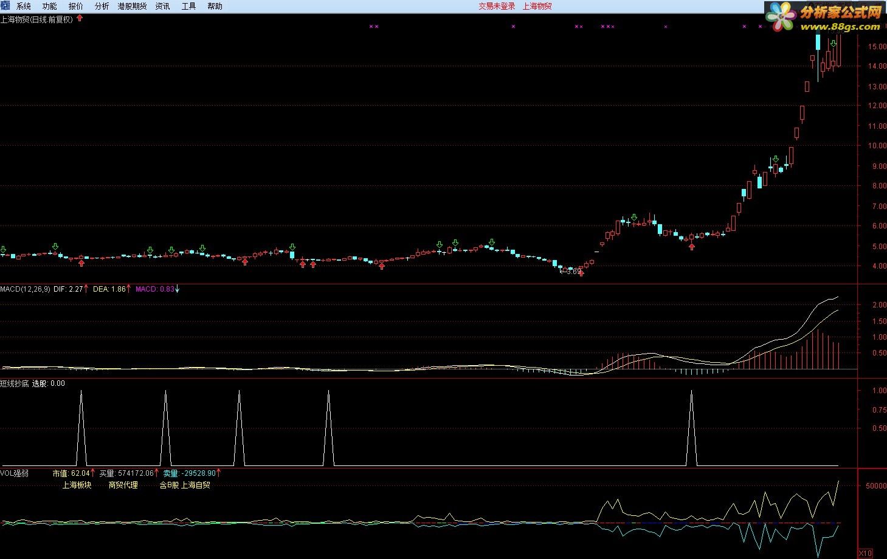Viewport: 887px width, 559px height.
Task: Open the 港股期货 menu
Action: tap(132, 6)
